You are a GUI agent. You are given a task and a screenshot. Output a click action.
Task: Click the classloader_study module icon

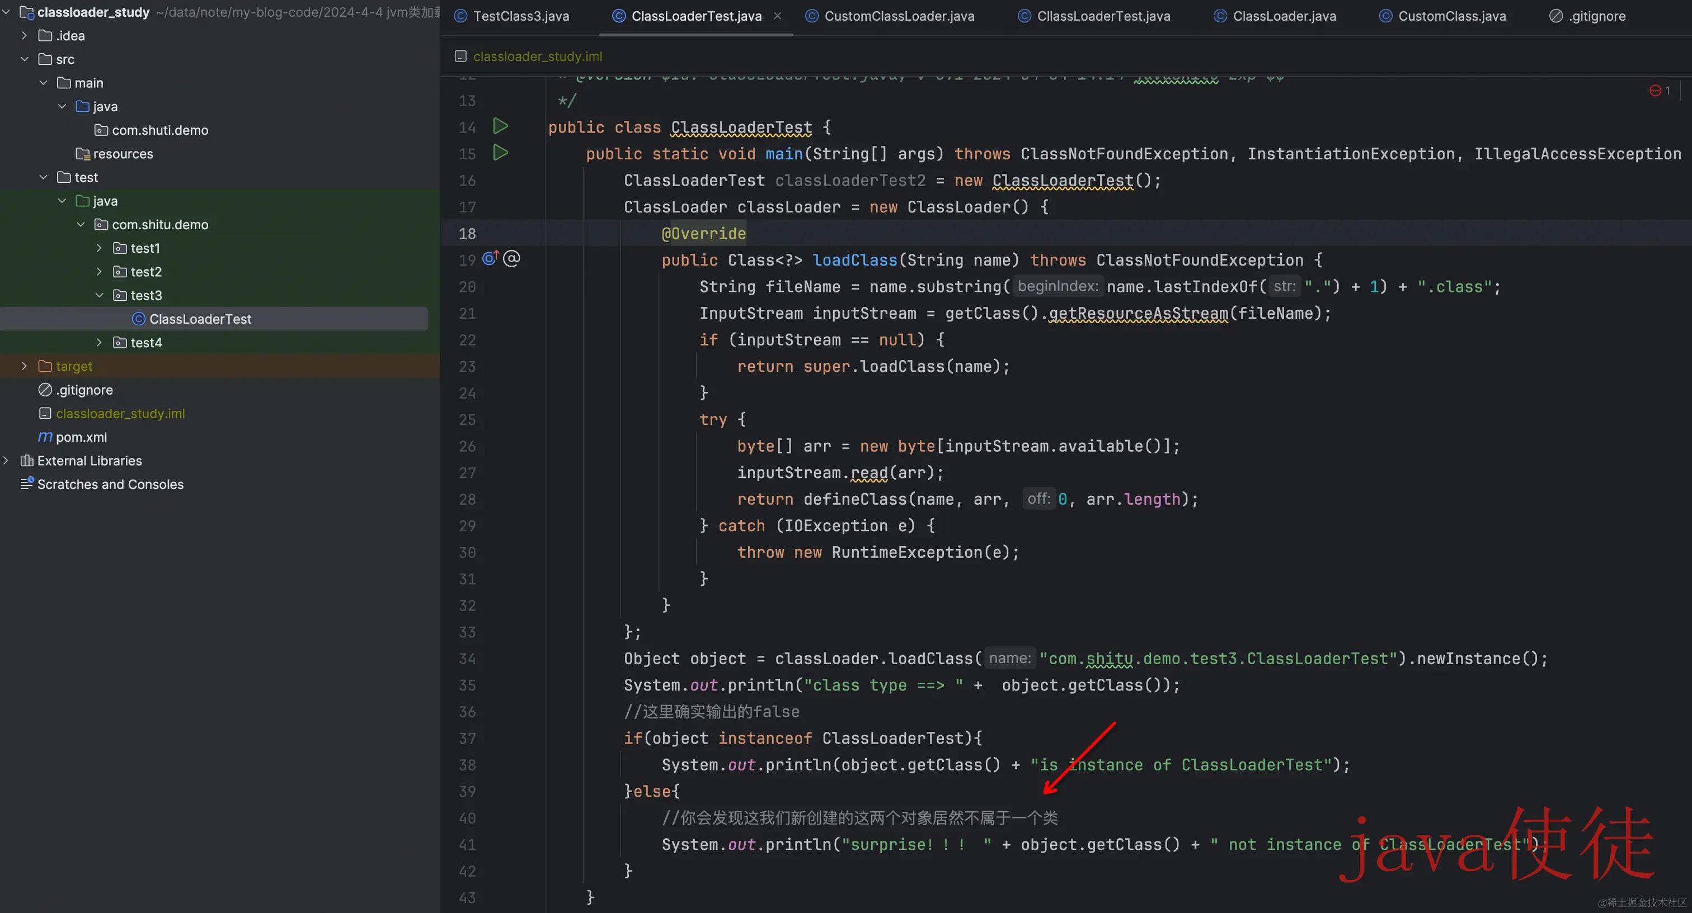click(27, 12)
